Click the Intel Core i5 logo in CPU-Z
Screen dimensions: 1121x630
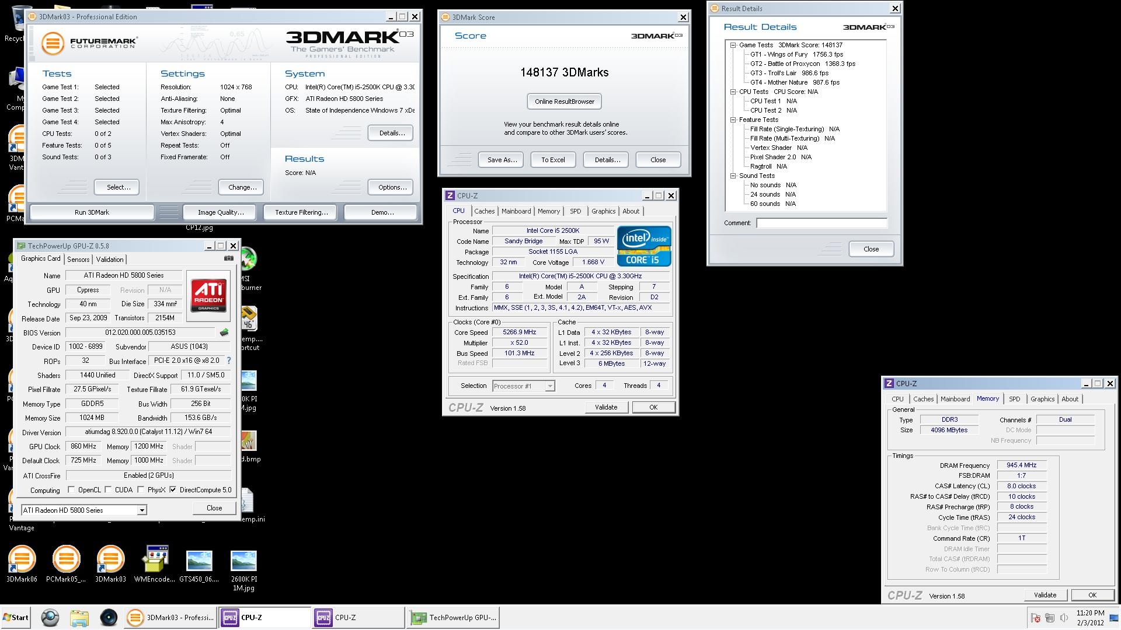[644, 246]
